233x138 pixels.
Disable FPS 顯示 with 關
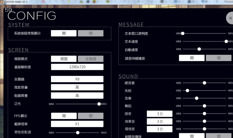(x=91, y=116)
